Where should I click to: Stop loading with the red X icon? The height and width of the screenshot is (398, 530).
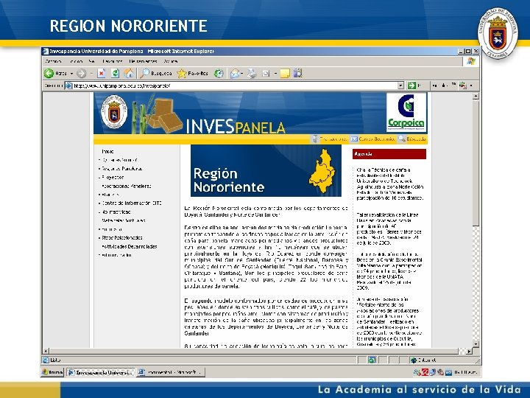pyautogui.click(x=102, y=73)
